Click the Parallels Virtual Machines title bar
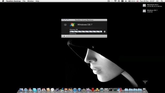This screenshot has width=165, height=93. (84, 20)
